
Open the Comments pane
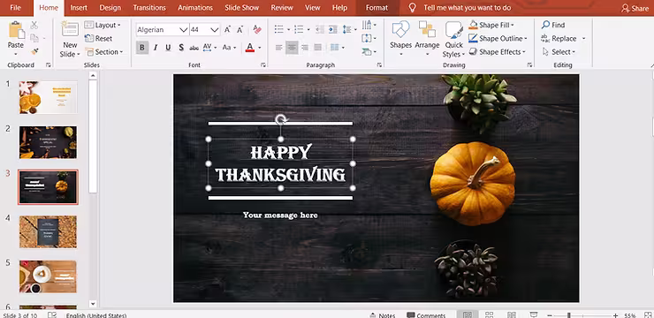pos(426,315)
